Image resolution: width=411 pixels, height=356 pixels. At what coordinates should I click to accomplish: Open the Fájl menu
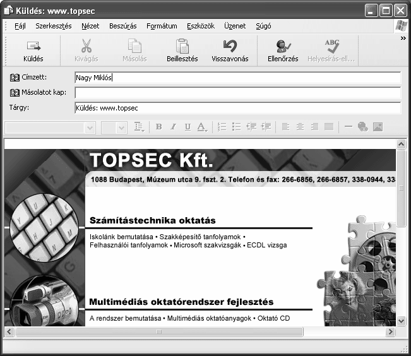point(20,26)
